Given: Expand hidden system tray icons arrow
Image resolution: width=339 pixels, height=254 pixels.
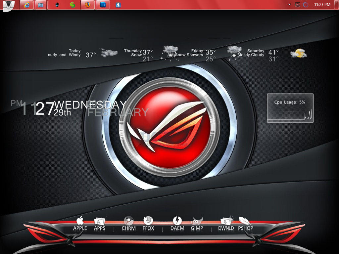Looking at the screenshot, I should pyautogui.click(x=289, y=5).
